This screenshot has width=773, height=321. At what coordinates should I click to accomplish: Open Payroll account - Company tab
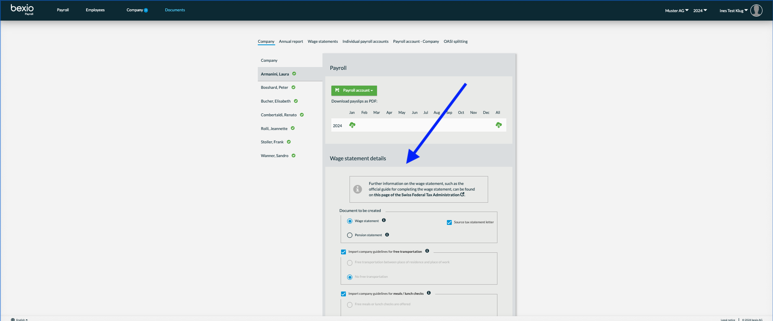[x=416, y=42]
